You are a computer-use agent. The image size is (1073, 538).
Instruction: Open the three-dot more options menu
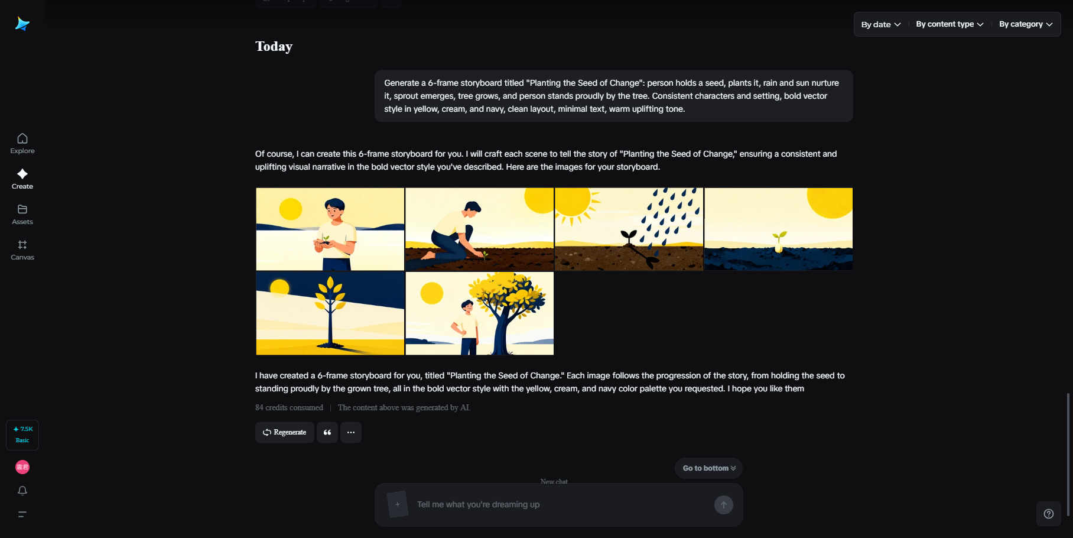click(351, 432)
